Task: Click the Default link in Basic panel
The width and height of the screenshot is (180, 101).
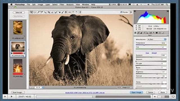Action: [154, 53]
